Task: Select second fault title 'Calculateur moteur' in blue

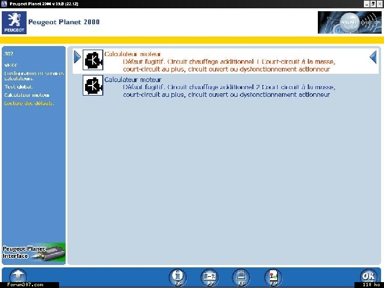Action: pos(133,80)
